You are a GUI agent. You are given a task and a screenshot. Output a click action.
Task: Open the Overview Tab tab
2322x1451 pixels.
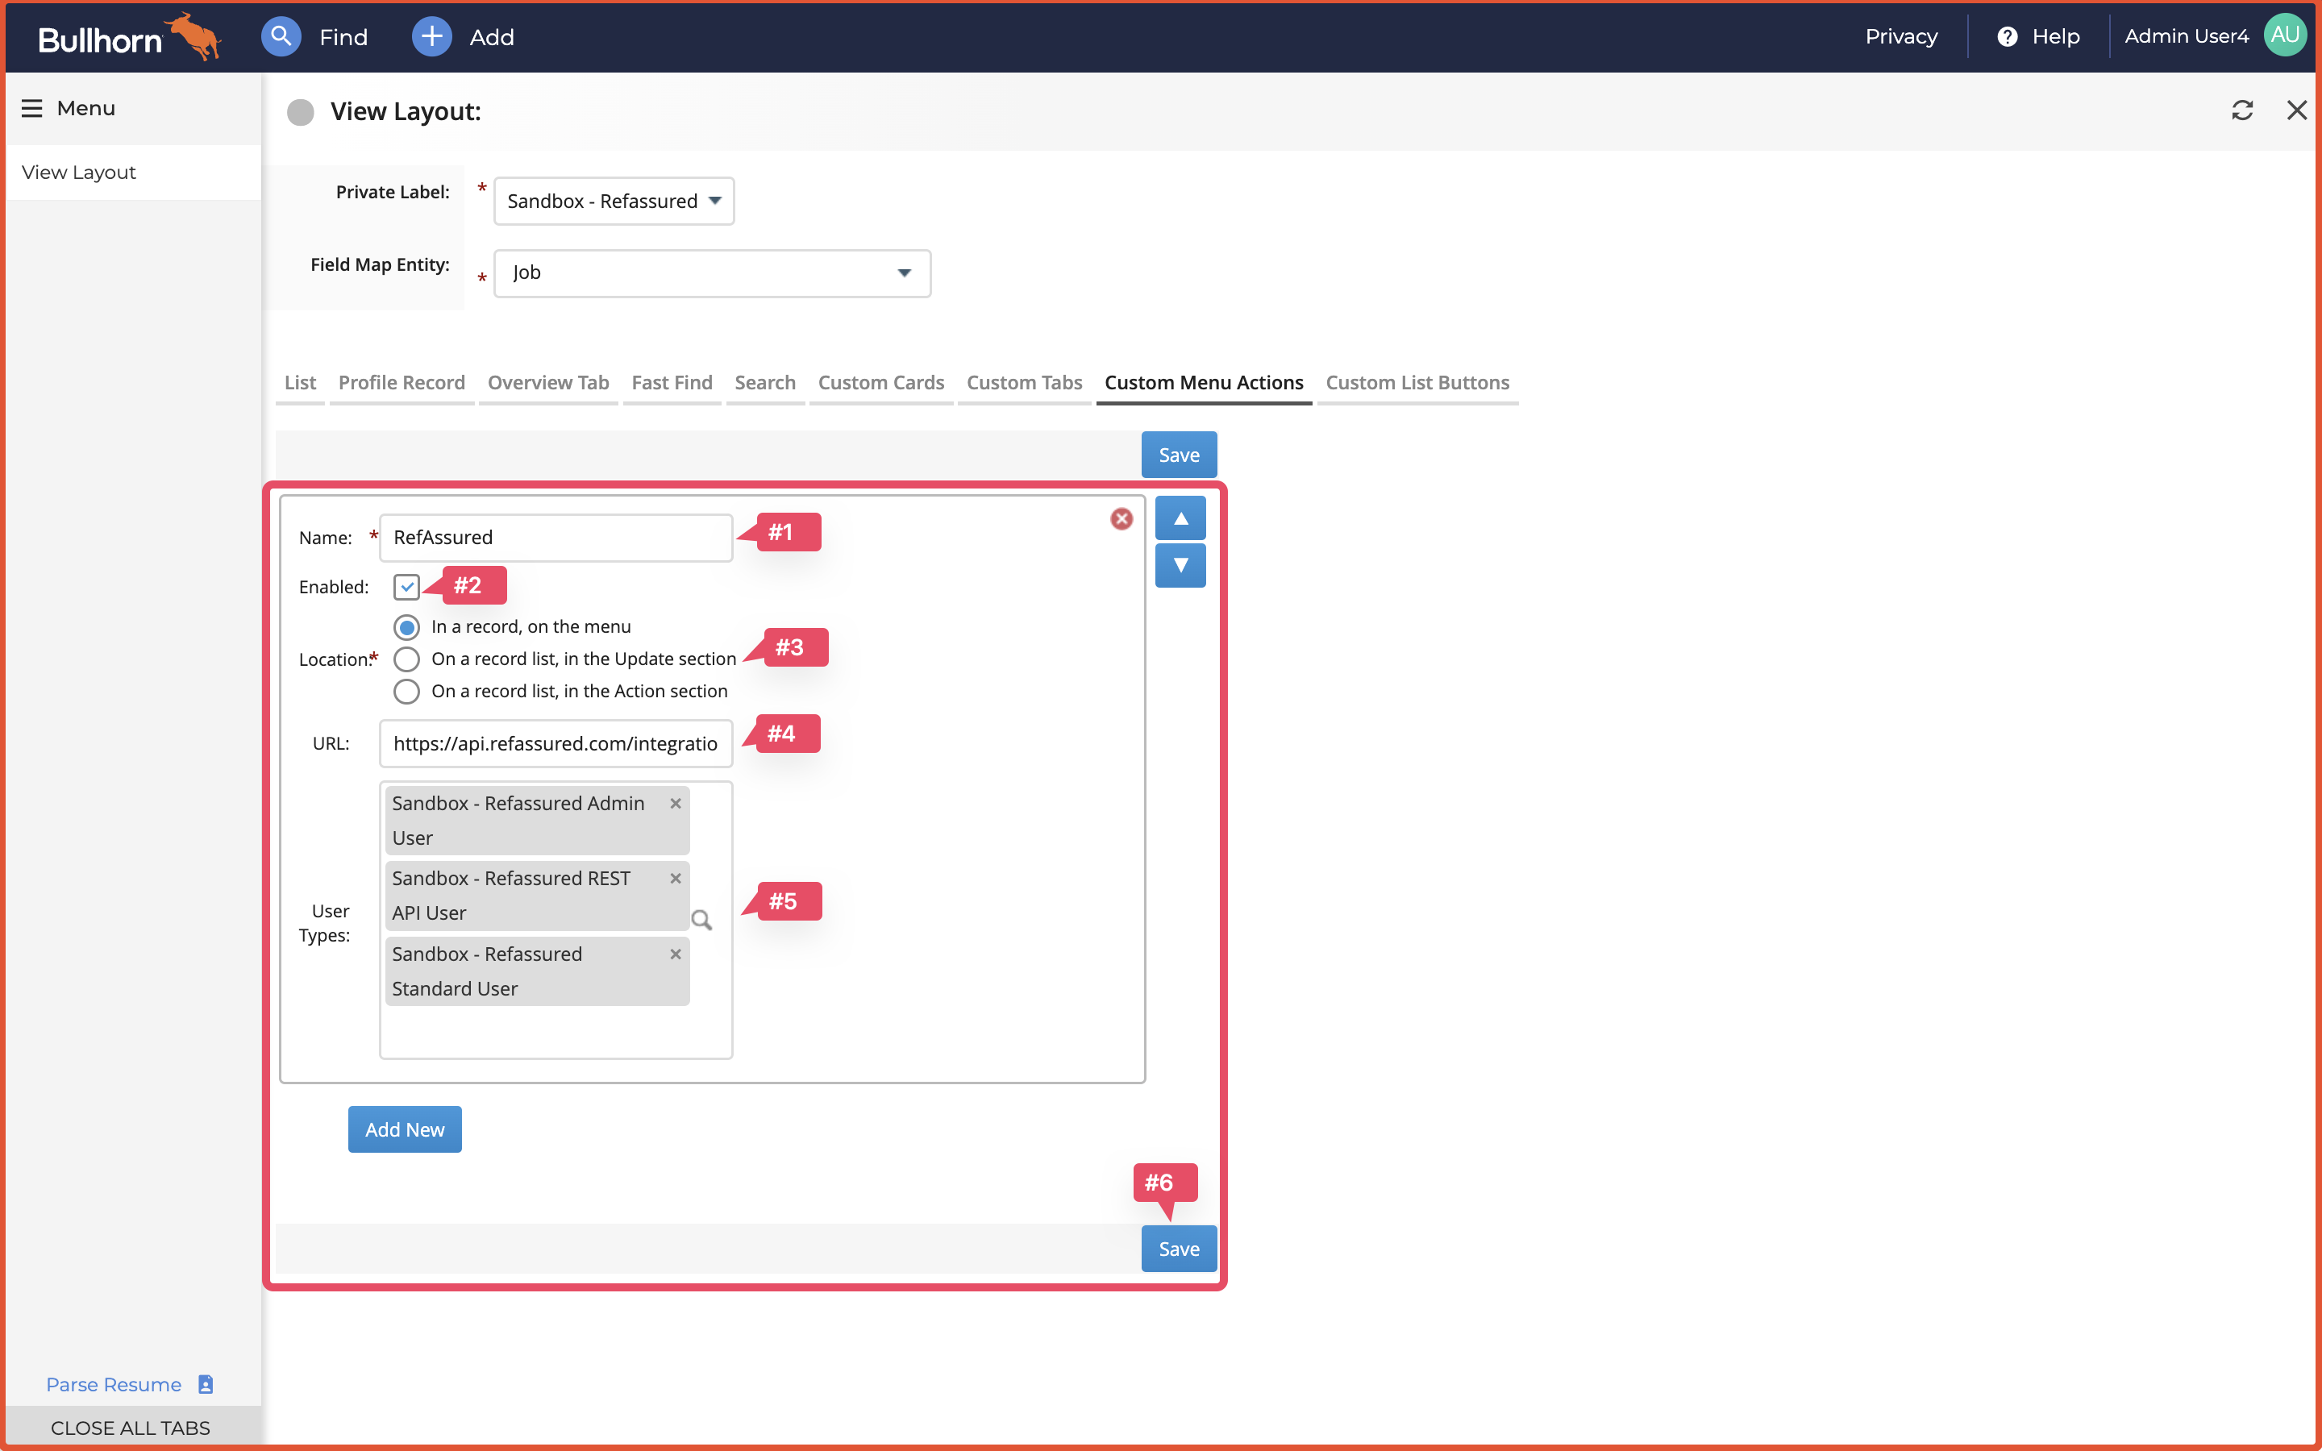coord(548,383)
